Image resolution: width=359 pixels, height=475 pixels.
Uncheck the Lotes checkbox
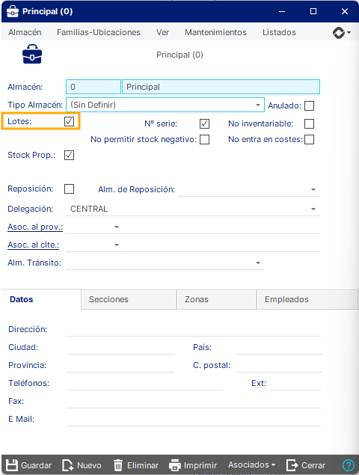click(69, 121)
